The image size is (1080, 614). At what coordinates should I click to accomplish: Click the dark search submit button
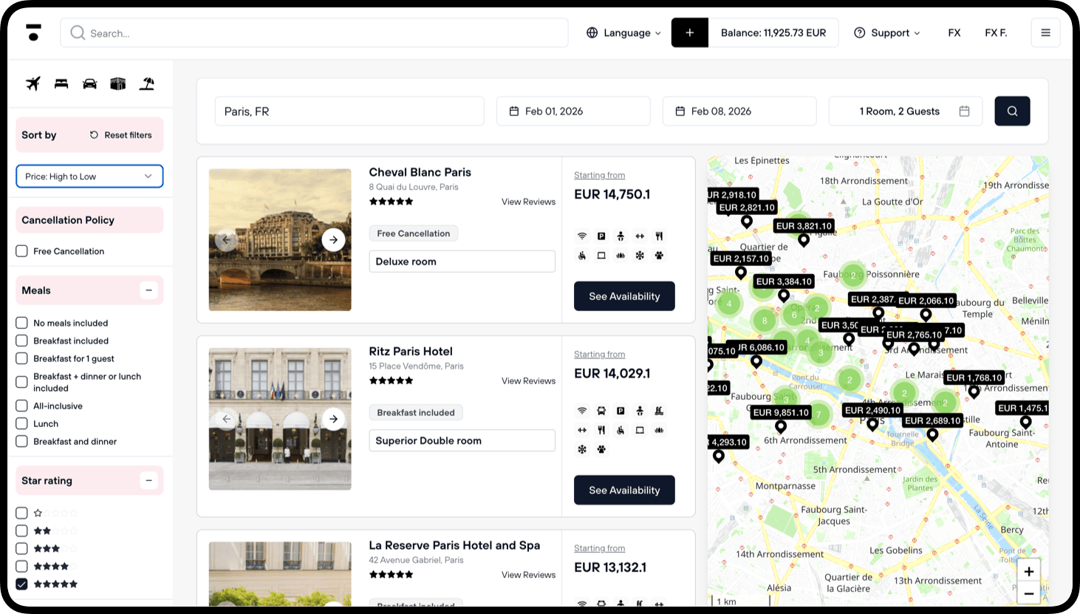[x=1012, y=111]
